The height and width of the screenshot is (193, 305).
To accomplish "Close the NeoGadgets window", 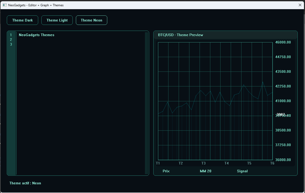I will pos(300,5).
